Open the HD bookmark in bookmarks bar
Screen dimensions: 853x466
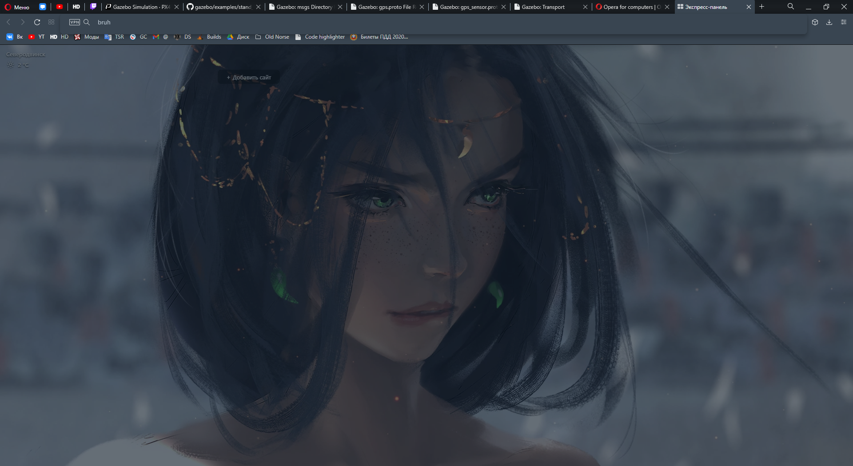(x=59, y=37)
